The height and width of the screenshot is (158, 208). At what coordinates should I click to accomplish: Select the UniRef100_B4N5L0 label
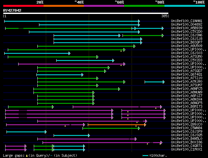187,139
